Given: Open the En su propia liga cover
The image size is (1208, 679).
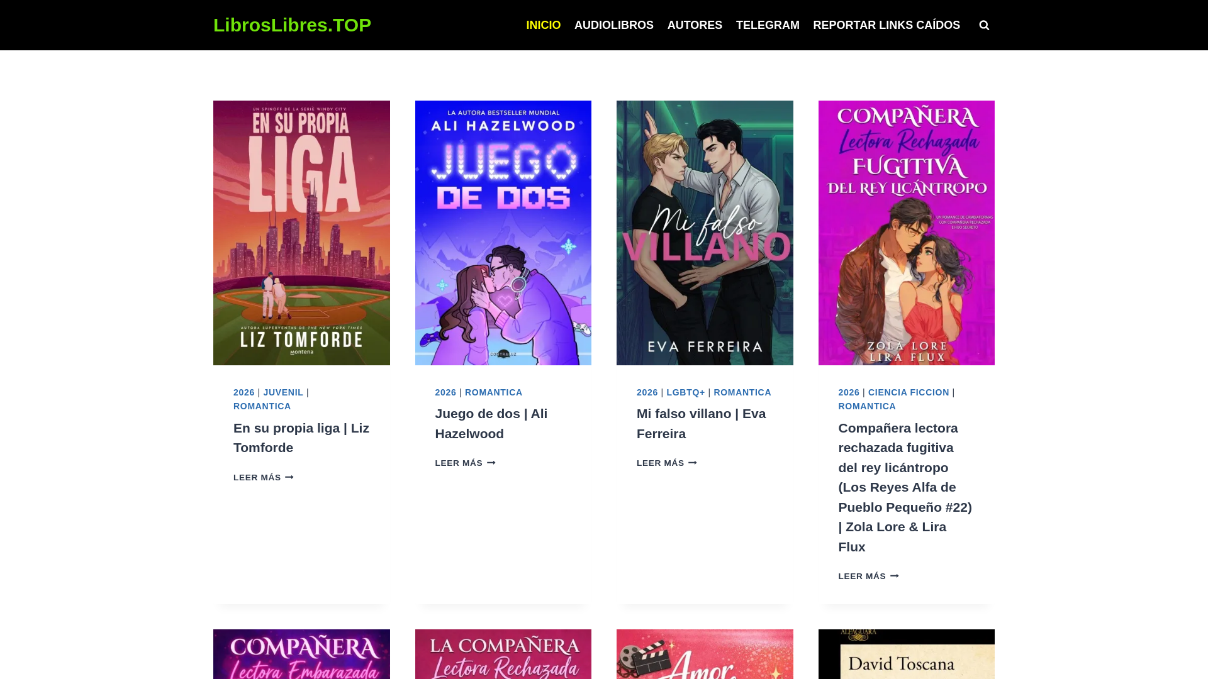Looking at the screenshot, I should pyautogui.click(x=301, y=233).
